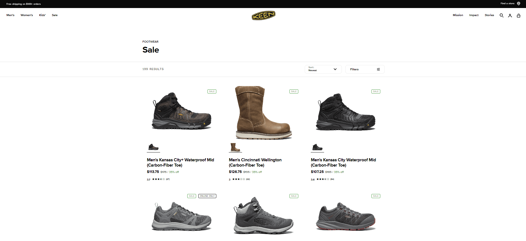The height and width of the screenshot is (241, 526).
Task: Open the account profile icon
Action: pyautogui.click(x=510, y=15)
